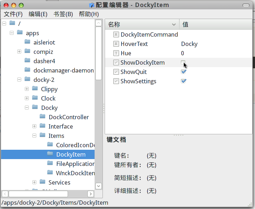Uncheck the ShowQuit value checkbox
Image resolution: width=255 pixels, height=209 pixels.
click(183, 72)
